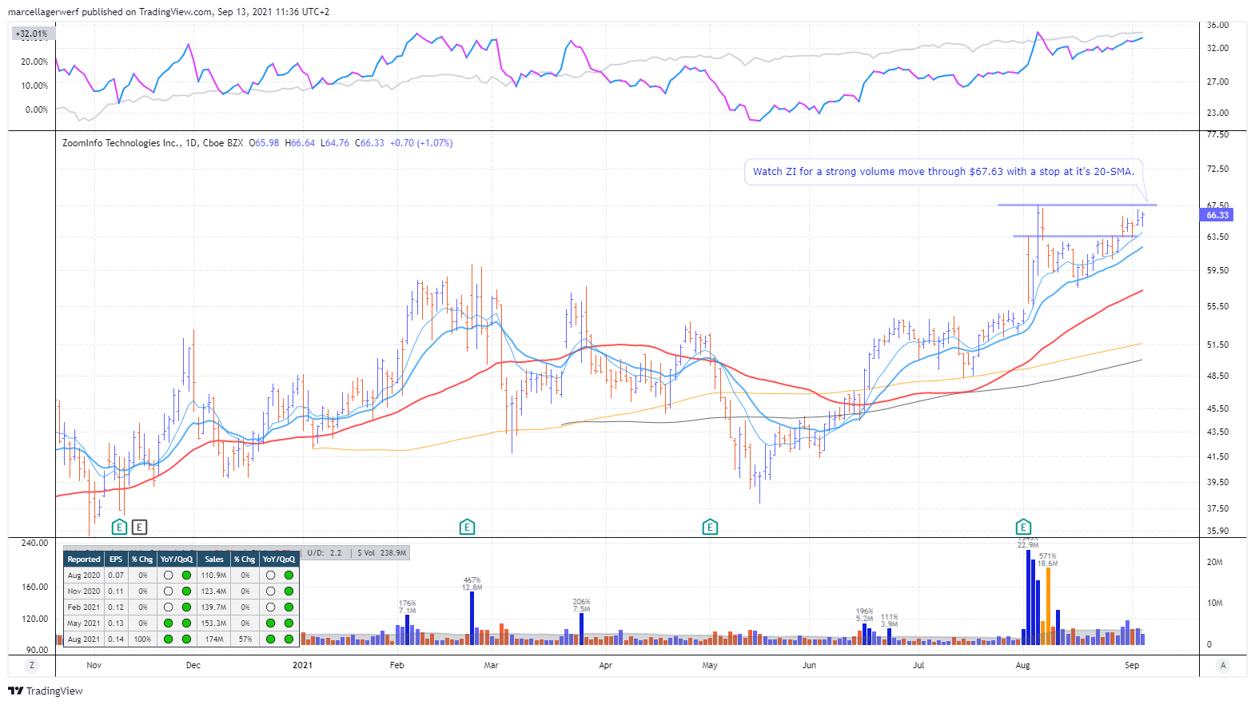This screenshot has width=1255, height=705.
Task: Click the 66.33 current price label
Action: coord(1217,215)
